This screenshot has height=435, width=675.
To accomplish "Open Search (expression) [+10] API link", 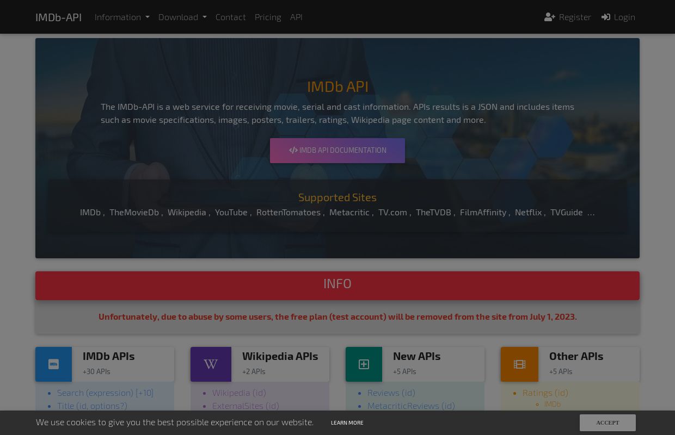I will [105, 393].
